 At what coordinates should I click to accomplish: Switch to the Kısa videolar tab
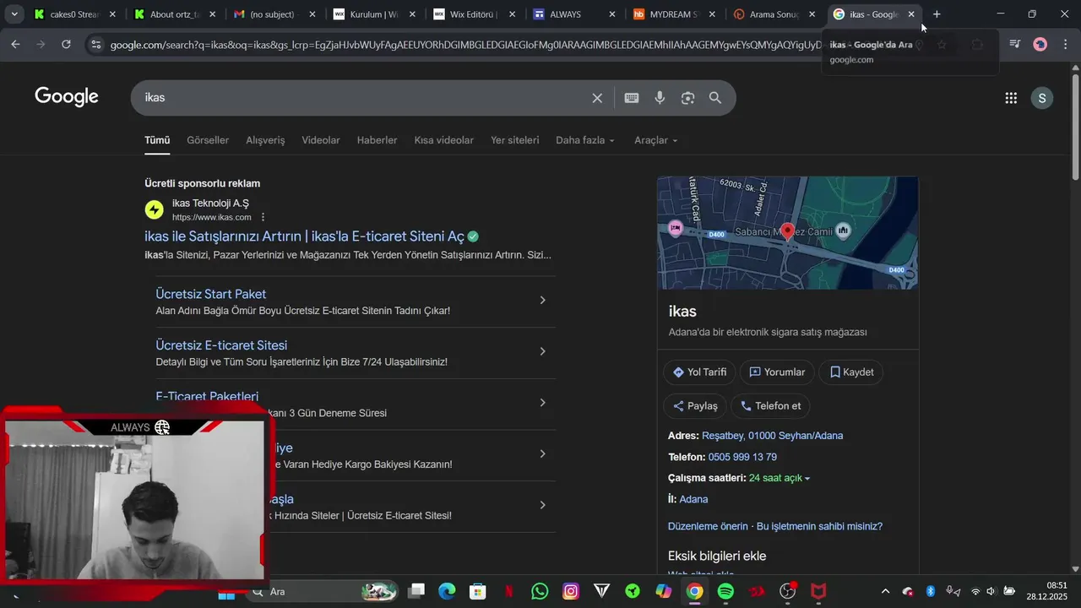coord(443,140)
